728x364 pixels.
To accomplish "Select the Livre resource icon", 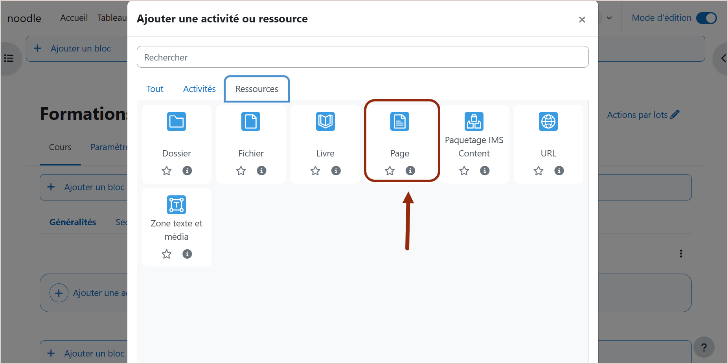I will [325, 121].
